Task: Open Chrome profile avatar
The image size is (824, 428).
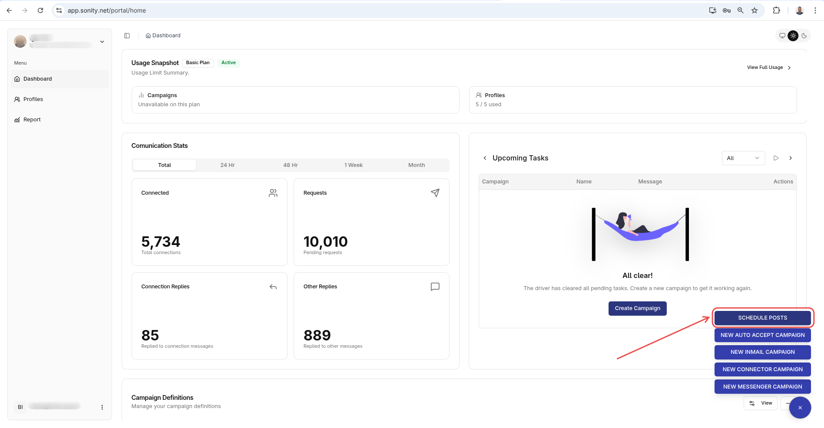Action: tap(800, 10)
